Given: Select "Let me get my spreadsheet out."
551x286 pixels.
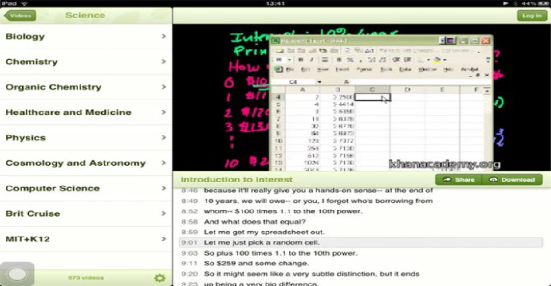Looking at the screenshot, I should click(361, 232).
